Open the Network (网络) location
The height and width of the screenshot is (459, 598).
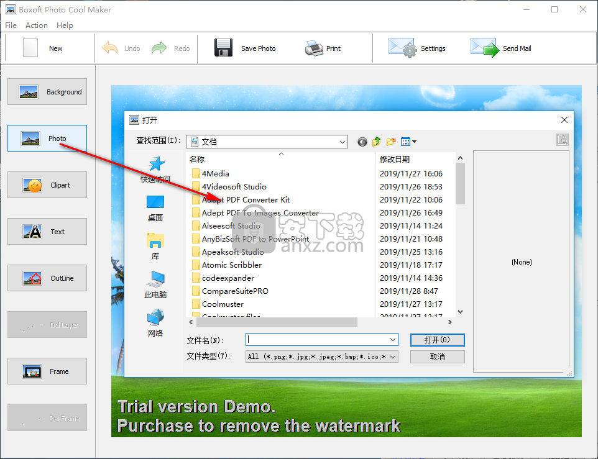tap(155, 324)
